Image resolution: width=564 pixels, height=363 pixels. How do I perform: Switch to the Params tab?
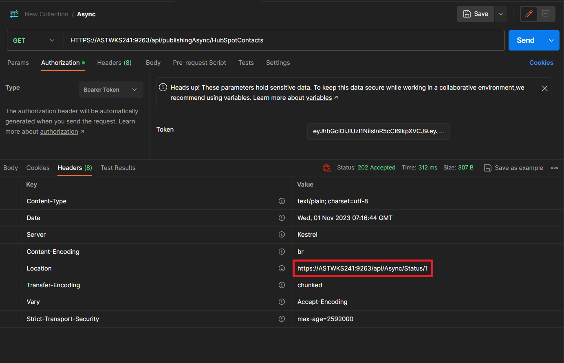tap(18, 63)
